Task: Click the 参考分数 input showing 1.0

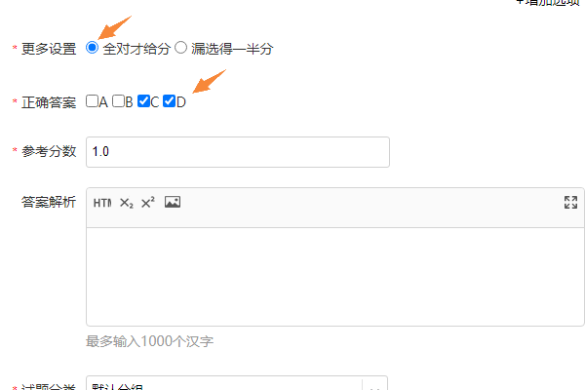Action: [238, 152]
